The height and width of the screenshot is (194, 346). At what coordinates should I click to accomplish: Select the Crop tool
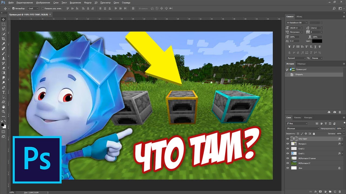coord(4,39)
